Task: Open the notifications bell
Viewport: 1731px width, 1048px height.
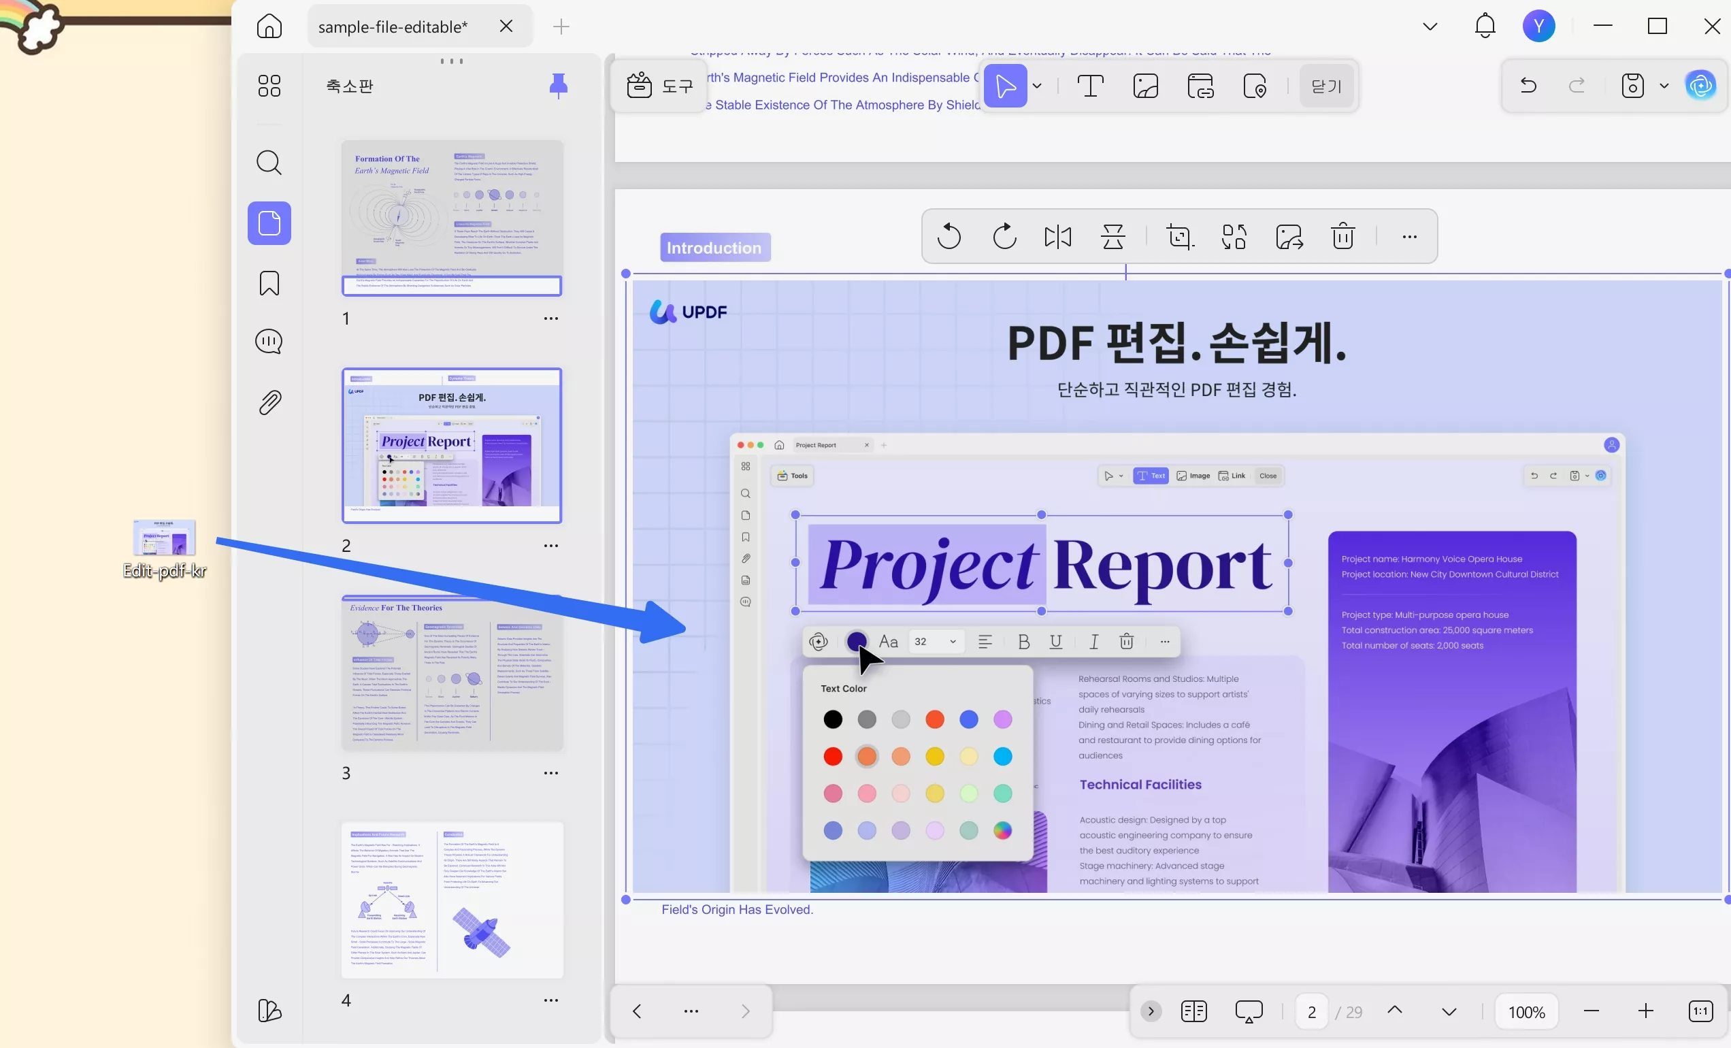Action: click(1485, 27)
